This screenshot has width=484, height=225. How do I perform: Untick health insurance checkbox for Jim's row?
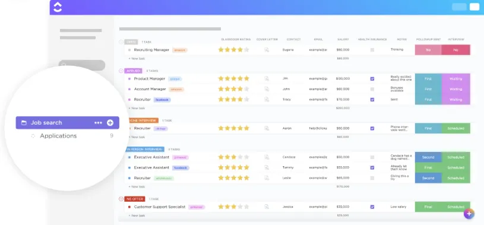click(372, 79)
